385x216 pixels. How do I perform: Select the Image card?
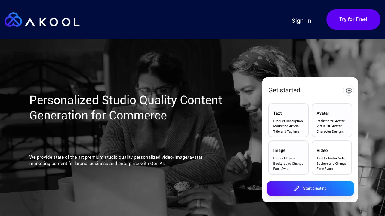(x=289, y=157)
